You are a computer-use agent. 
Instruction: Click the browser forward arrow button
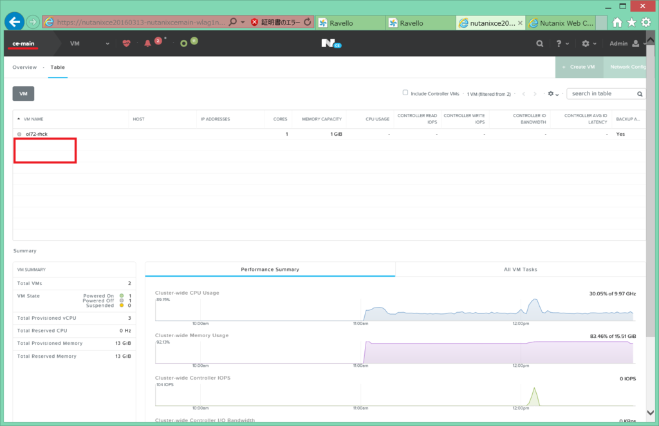(x=33, y=22)
